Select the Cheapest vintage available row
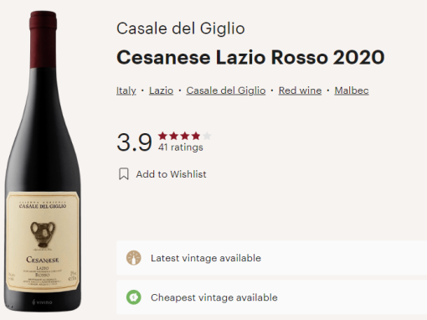The image size is (427, 320). coord(271,297)
